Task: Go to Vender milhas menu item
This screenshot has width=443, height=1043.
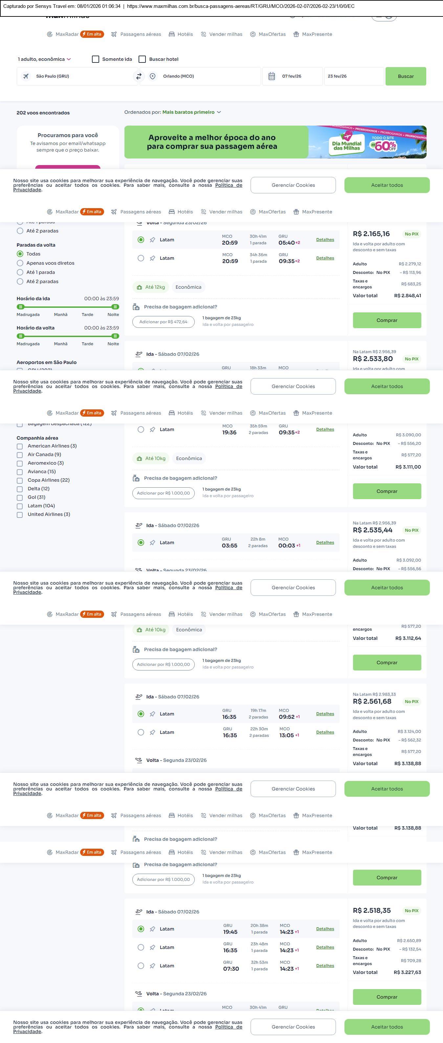Action: 226,35
